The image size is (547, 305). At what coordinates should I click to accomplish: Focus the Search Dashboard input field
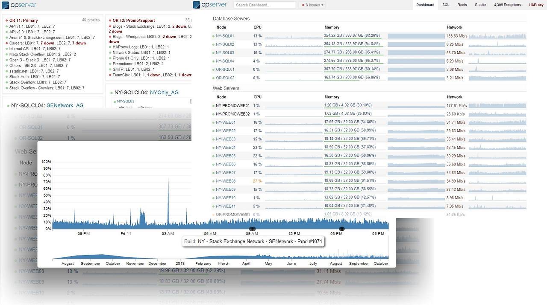pyautogui.click(x=265, y=5)
